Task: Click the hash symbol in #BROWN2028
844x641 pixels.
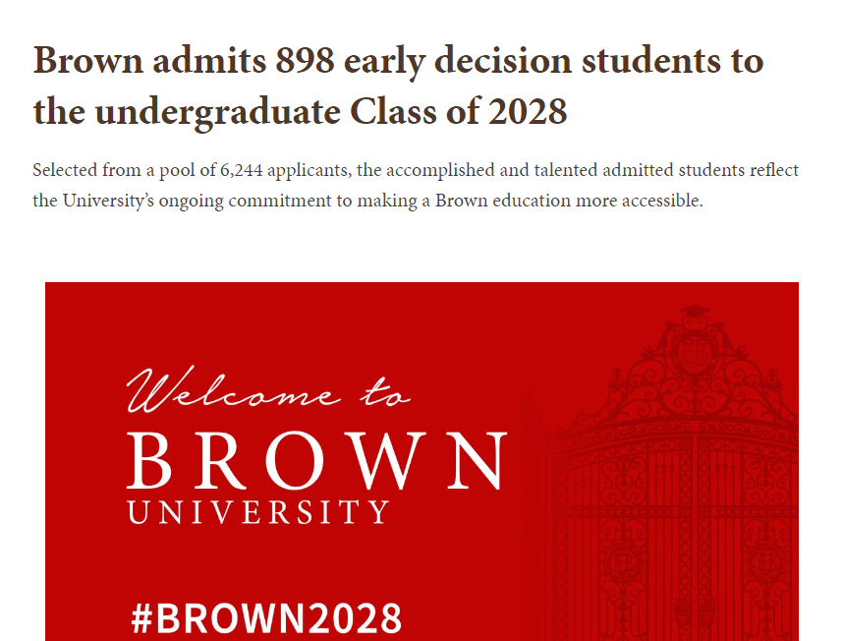Action: point(141,617)
